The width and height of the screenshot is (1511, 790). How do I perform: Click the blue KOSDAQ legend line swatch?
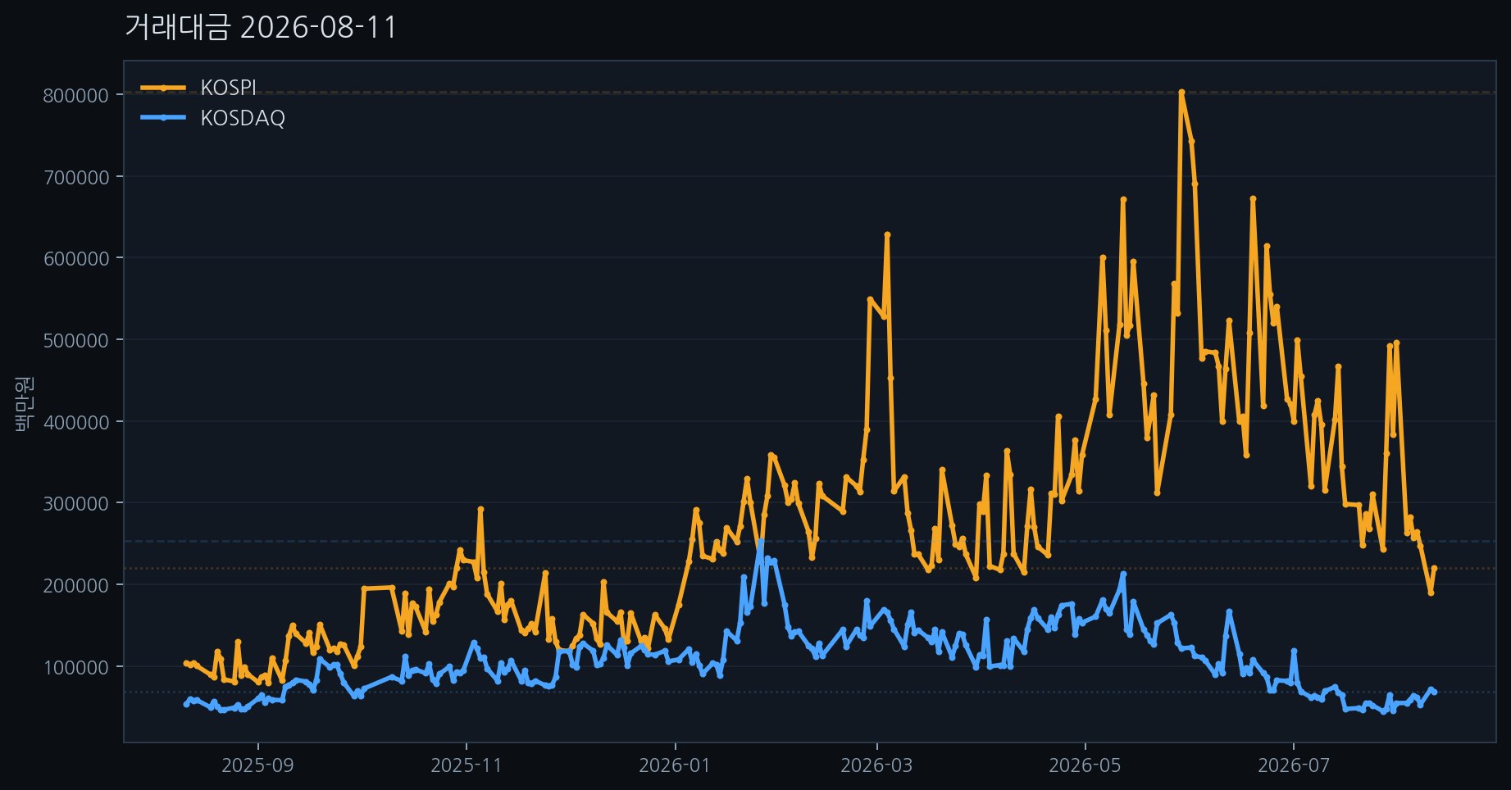coord(163,118)
